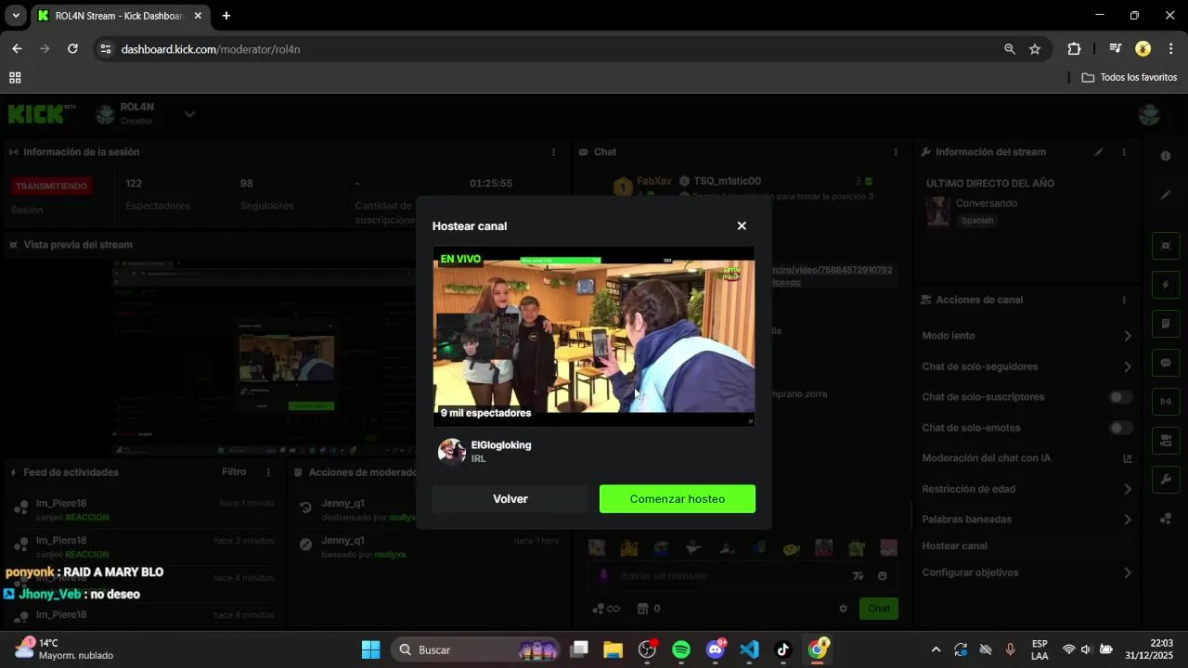Open Visual Studio Code from taskbar

pyautogui.click(x=749, y=649)
